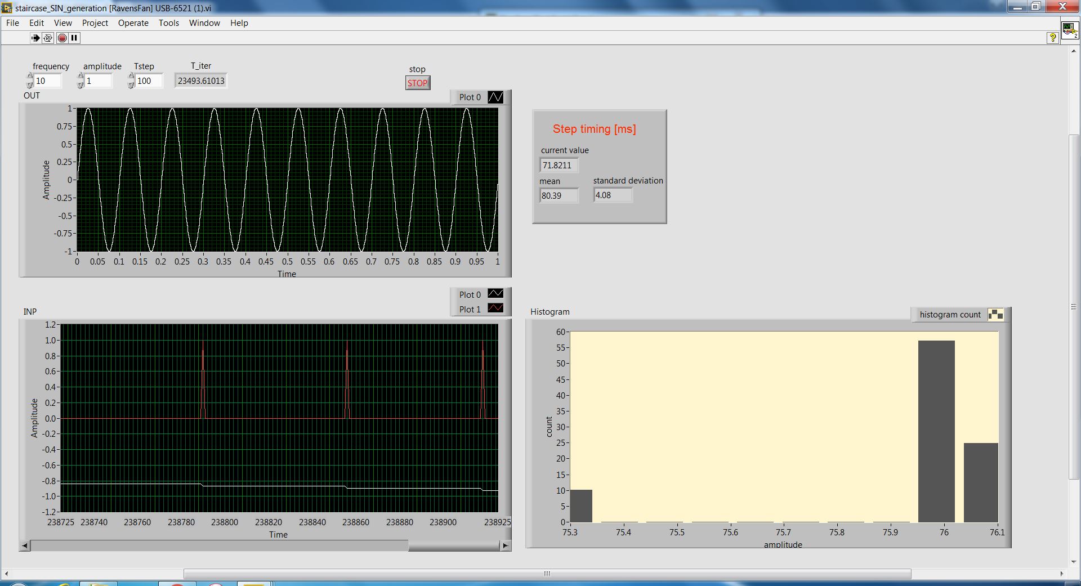The height and width of the screenshot is (586, 1081).
Task: Click OUT graph Plot 0 legend icon
Action: tap(495, 97)
